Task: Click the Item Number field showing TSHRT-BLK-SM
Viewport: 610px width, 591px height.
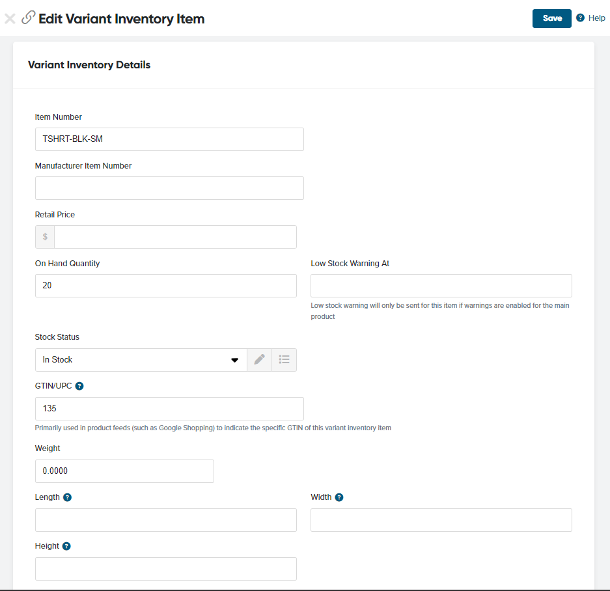Action: [169, 139]
